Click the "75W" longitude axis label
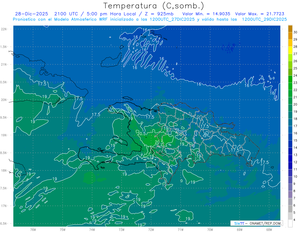This screenshot has width=302, height=233. (x=62, y=229)
